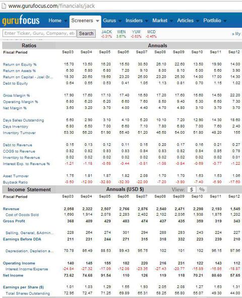The width and height of the screenshot is (242, 298).
Task: Click the URL in address bar
Action: coord(51,6)
